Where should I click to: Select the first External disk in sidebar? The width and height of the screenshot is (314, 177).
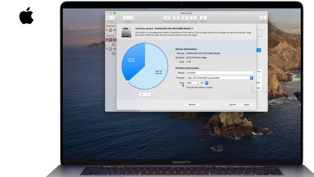[x=110, y=40]
